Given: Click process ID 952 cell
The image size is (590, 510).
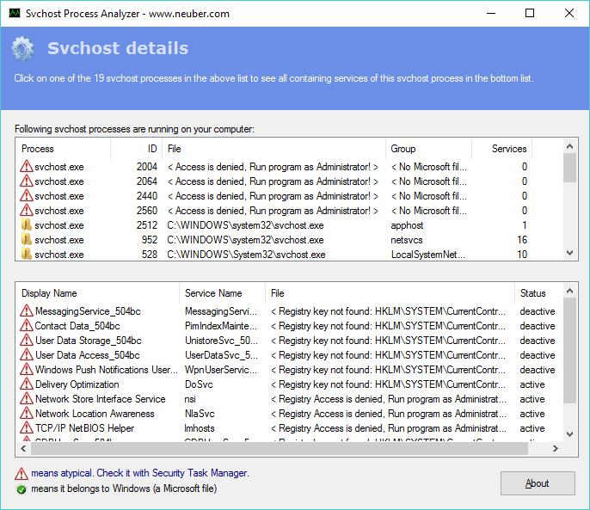Looking at the screenshot, I should coord(150,240).
